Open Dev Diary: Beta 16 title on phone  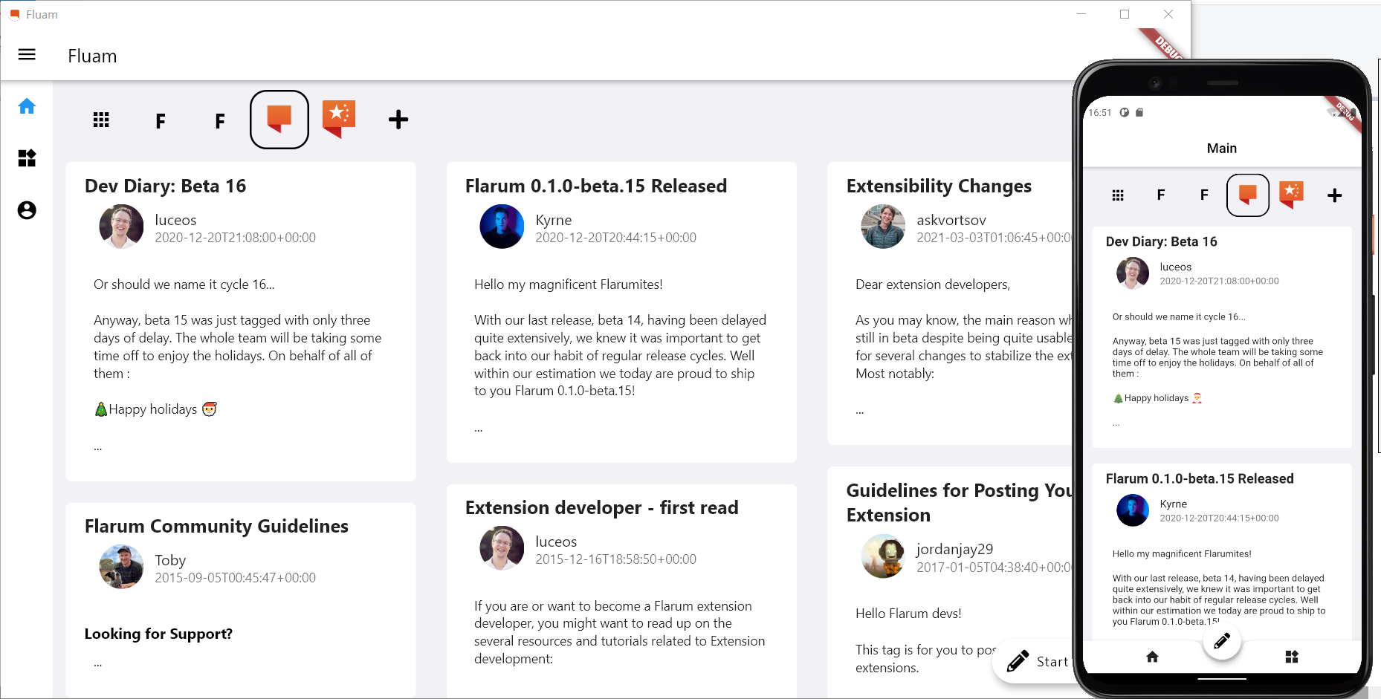1161,241
